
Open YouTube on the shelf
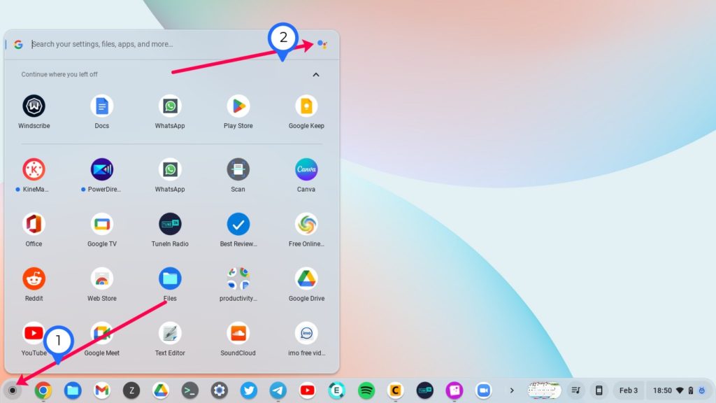pos(308,390)
